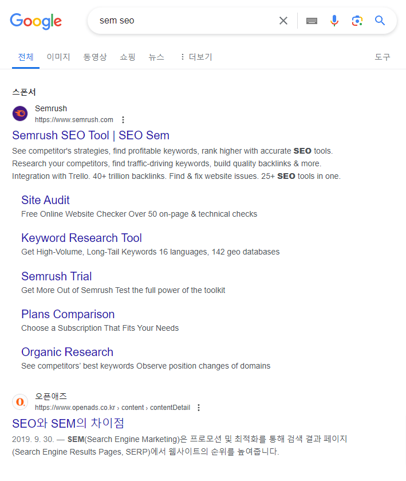Go to the 뉴스 tab

tap(156, 57)
